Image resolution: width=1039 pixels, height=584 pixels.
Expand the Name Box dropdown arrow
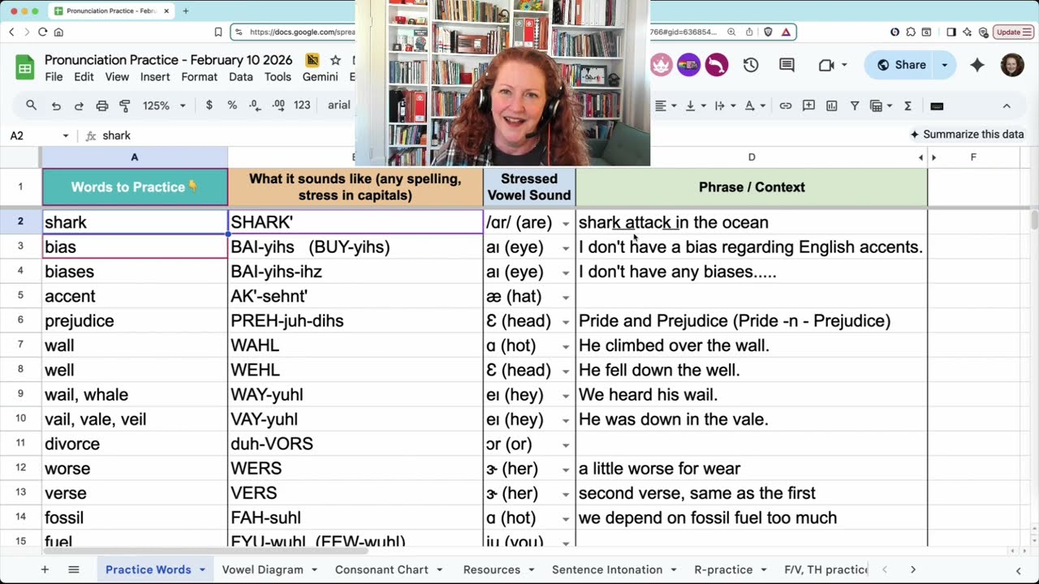pos(66,135)
